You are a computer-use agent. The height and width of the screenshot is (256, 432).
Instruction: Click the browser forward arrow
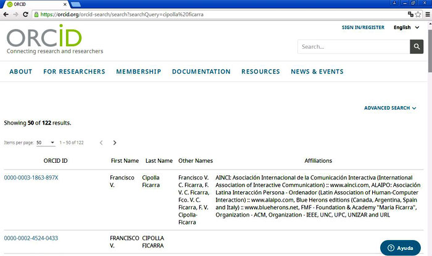coord(15,14)
